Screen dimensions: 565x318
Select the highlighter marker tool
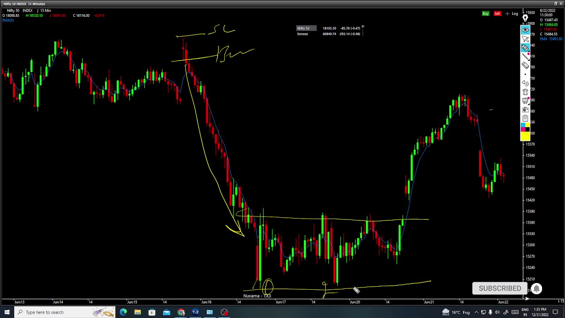pos(525,48)
